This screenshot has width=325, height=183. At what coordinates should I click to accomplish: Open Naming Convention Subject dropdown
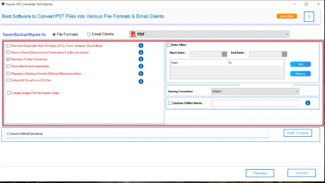pos(255,91)
